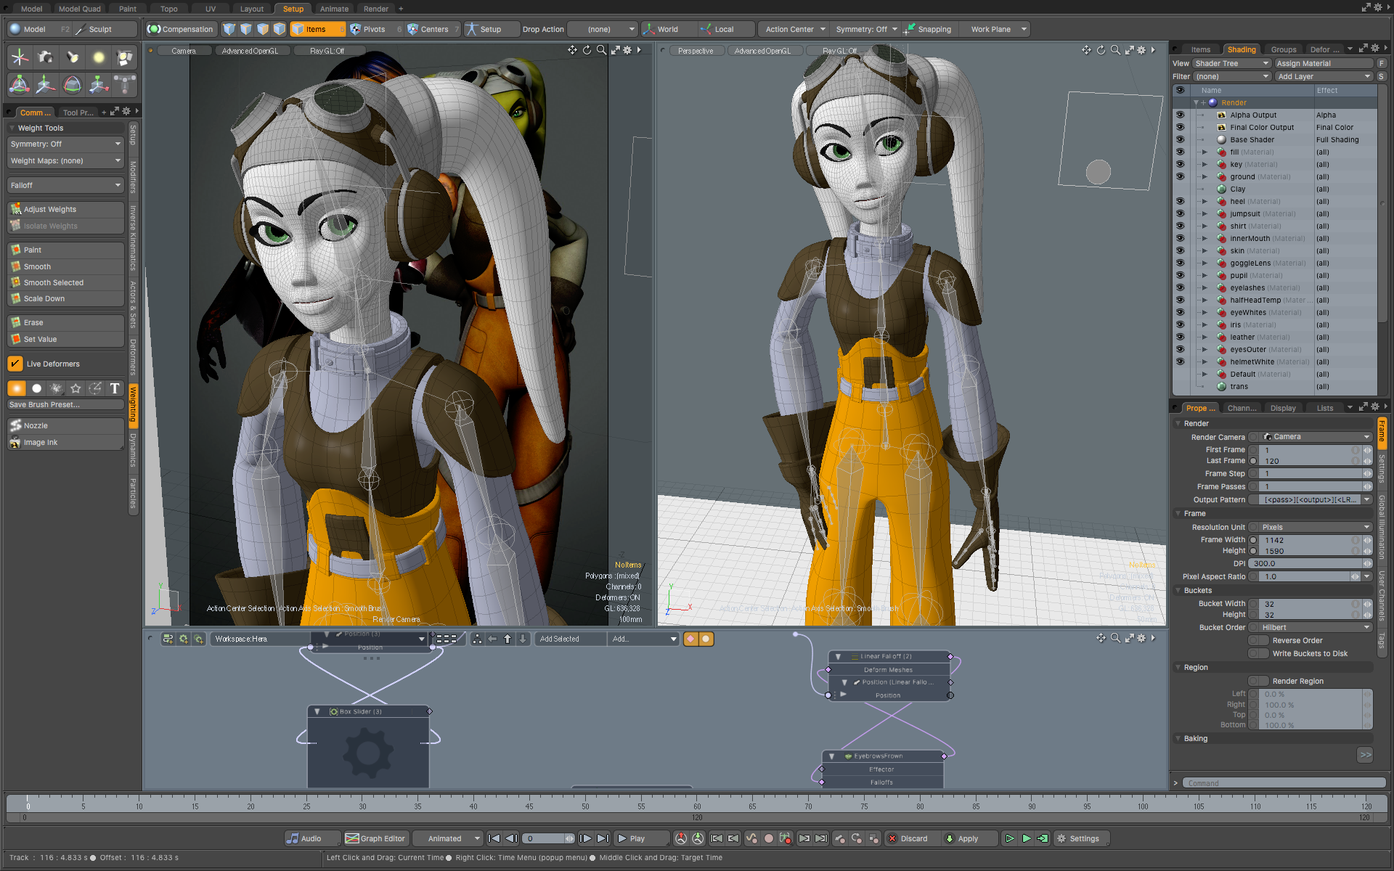Image resolution: width=1394 pixels, height=871 pixels.
Task: Zoom the Camera viewport with magnifier icon
Action: 601,50
